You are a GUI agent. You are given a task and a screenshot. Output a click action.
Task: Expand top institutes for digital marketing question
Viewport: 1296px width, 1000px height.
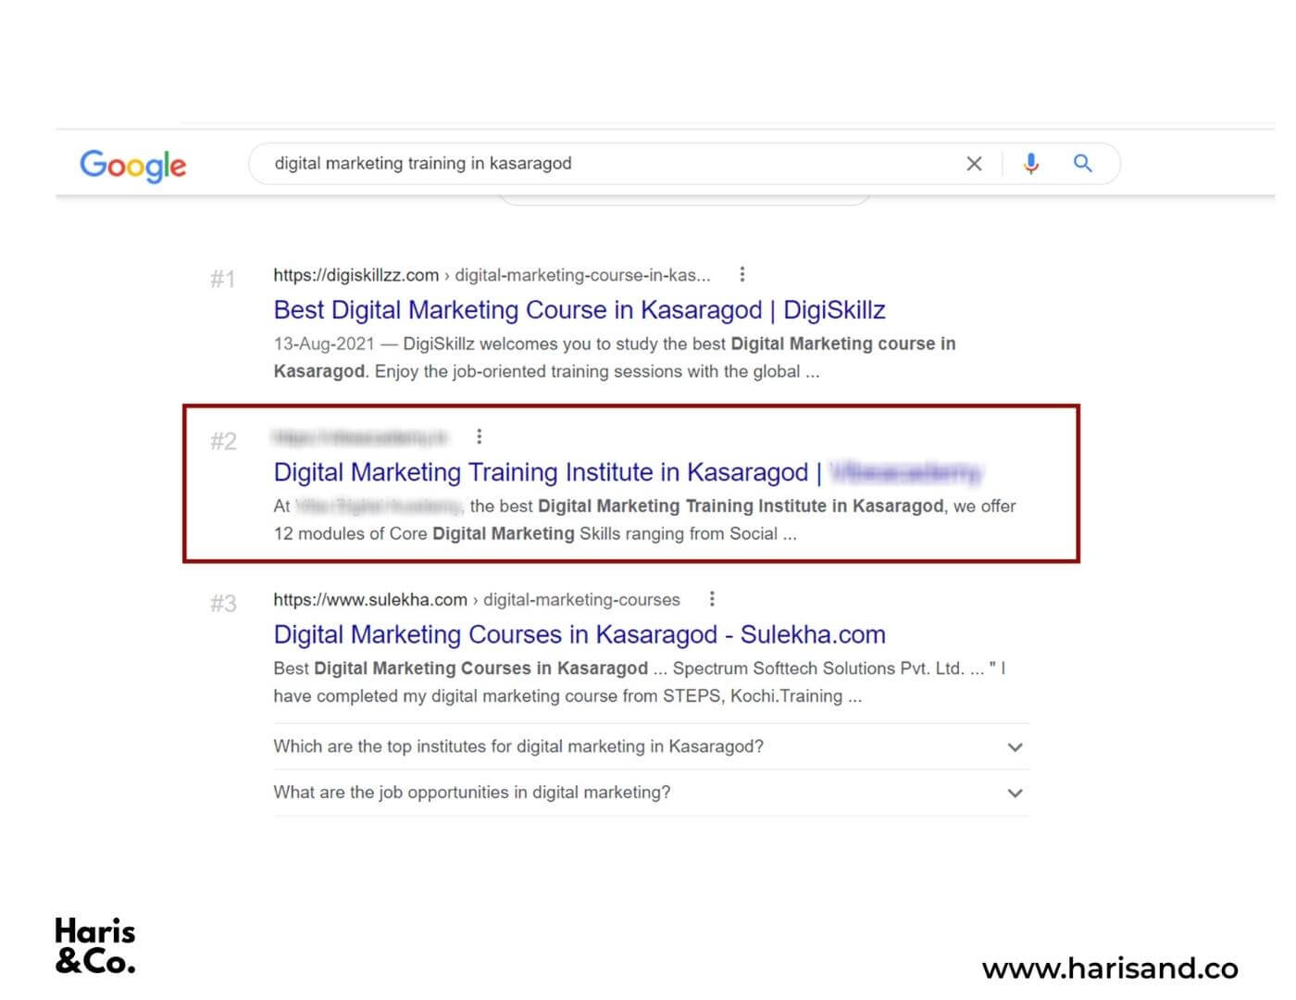(651, 746)
